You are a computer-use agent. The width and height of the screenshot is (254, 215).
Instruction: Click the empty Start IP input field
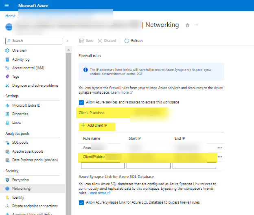tap(149, 166)
